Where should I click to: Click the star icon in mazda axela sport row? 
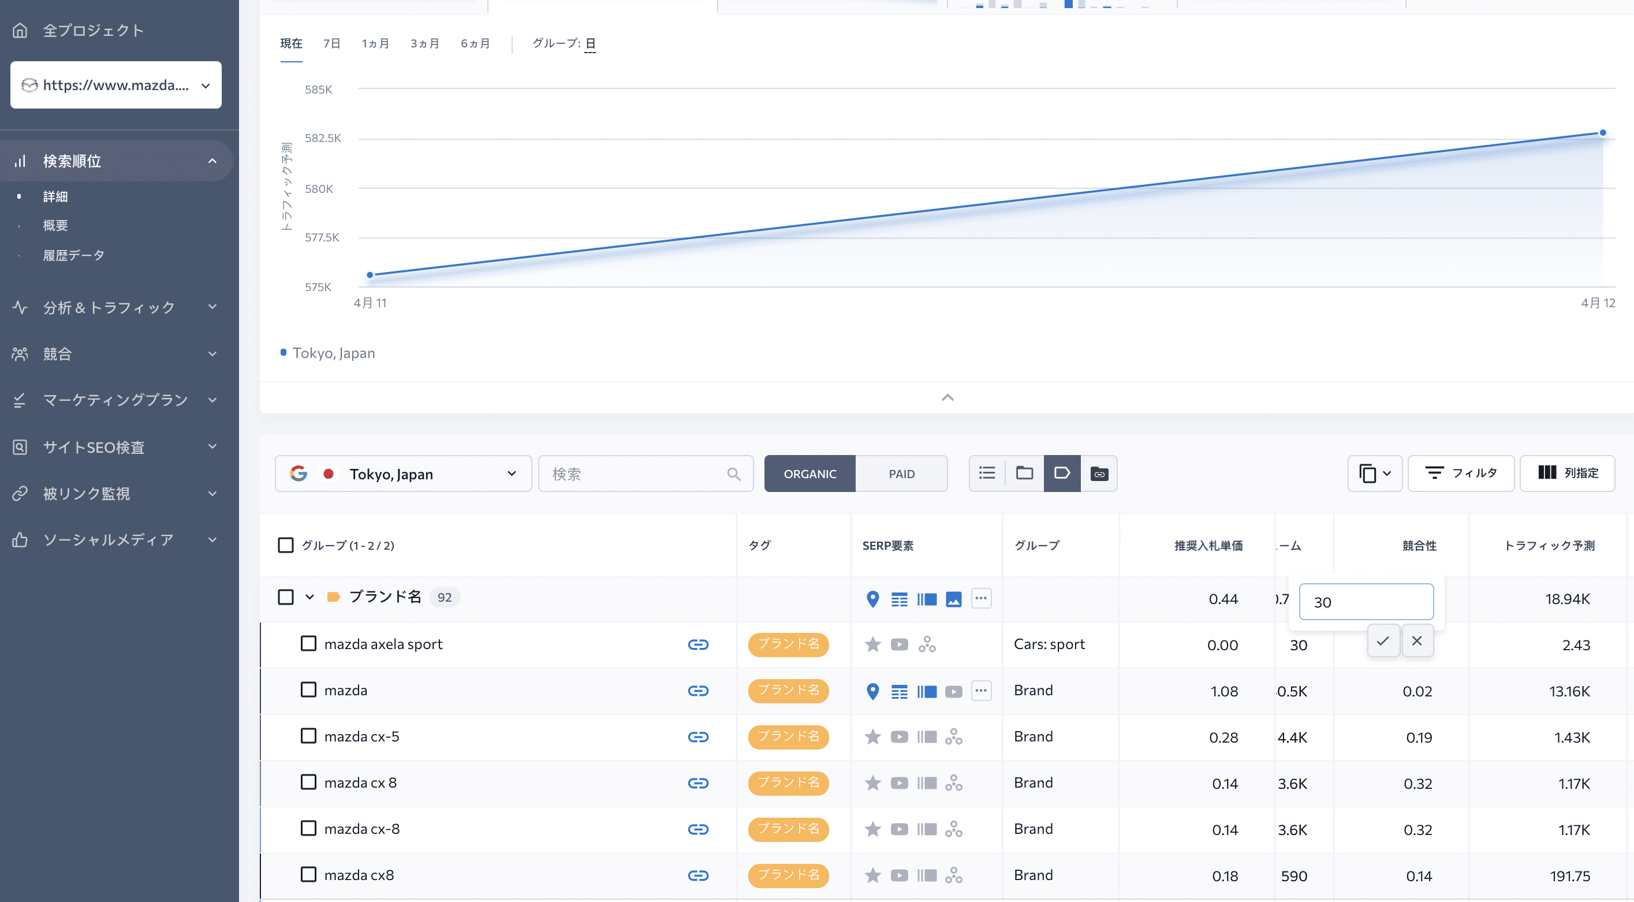[x=873, y=644]
